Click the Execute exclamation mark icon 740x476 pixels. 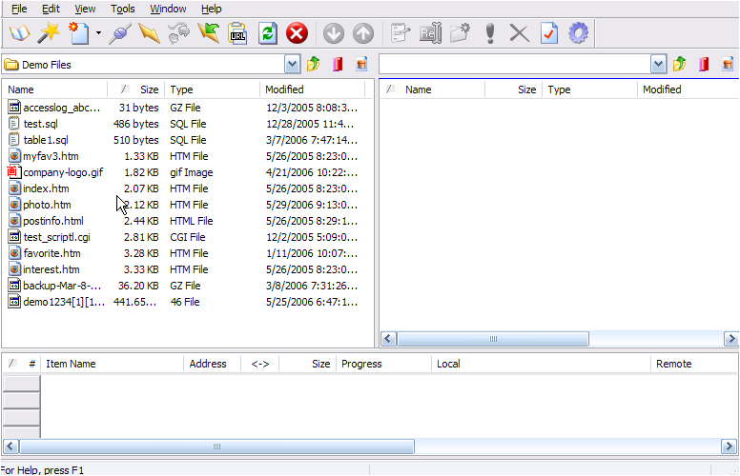click(490, 33)
